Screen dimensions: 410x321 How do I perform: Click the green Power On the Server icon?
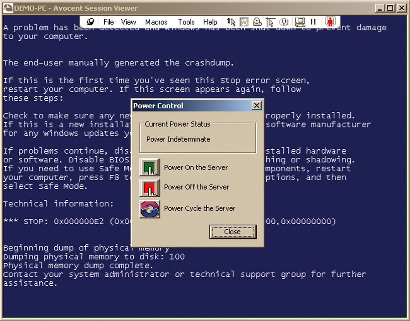tap(150, 167)
